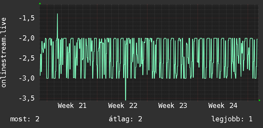263x128 pixels.
Task: Click the Week 22 axis label
Action: [123, 106]
